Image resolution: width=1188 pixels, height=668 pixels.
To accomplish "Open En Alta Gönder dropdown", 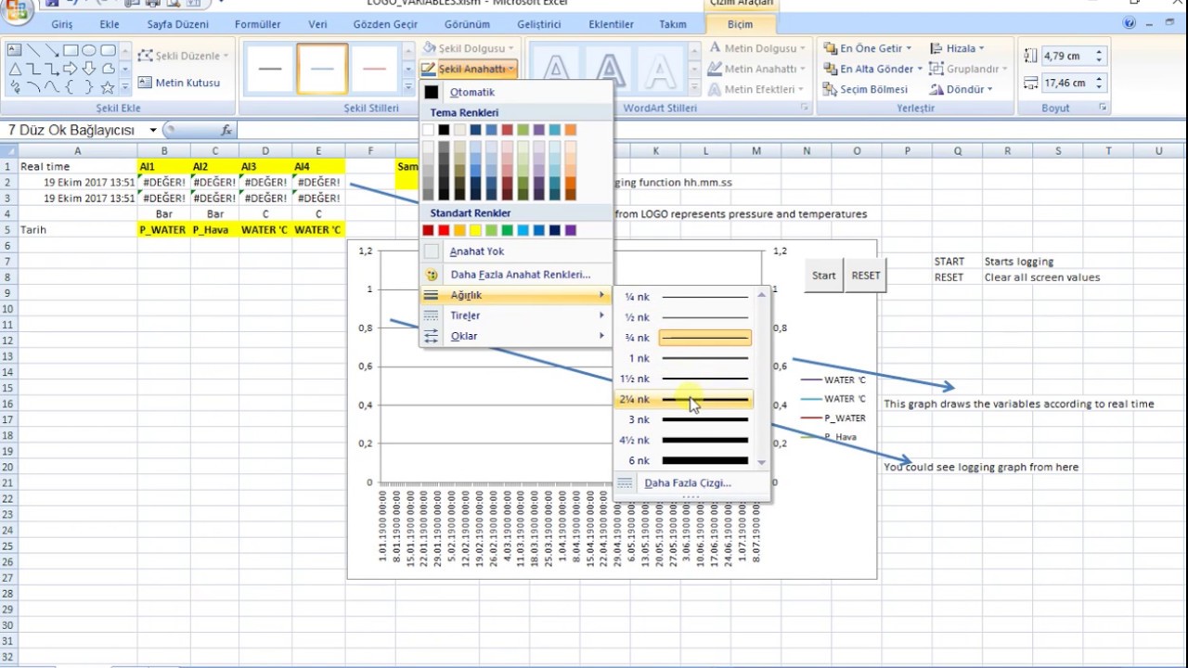I will click(874, 69).
